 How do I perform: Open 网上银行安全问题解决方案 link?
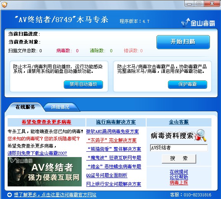114,184
